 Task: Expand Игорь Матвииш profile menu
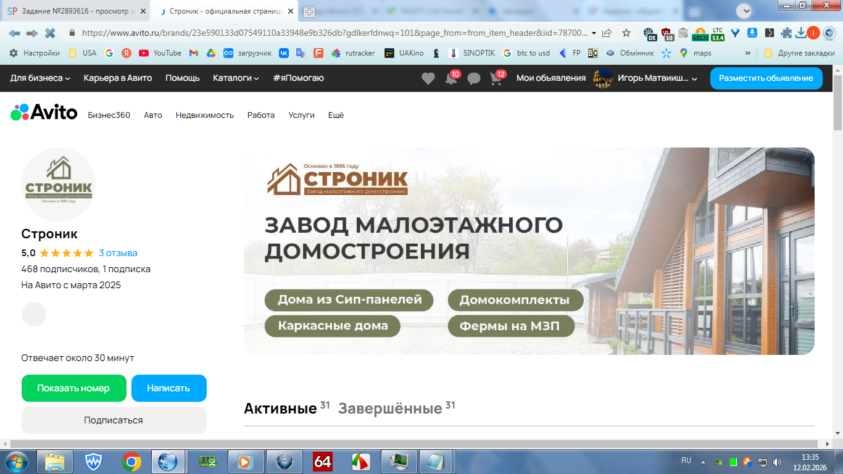click(645, 78)
